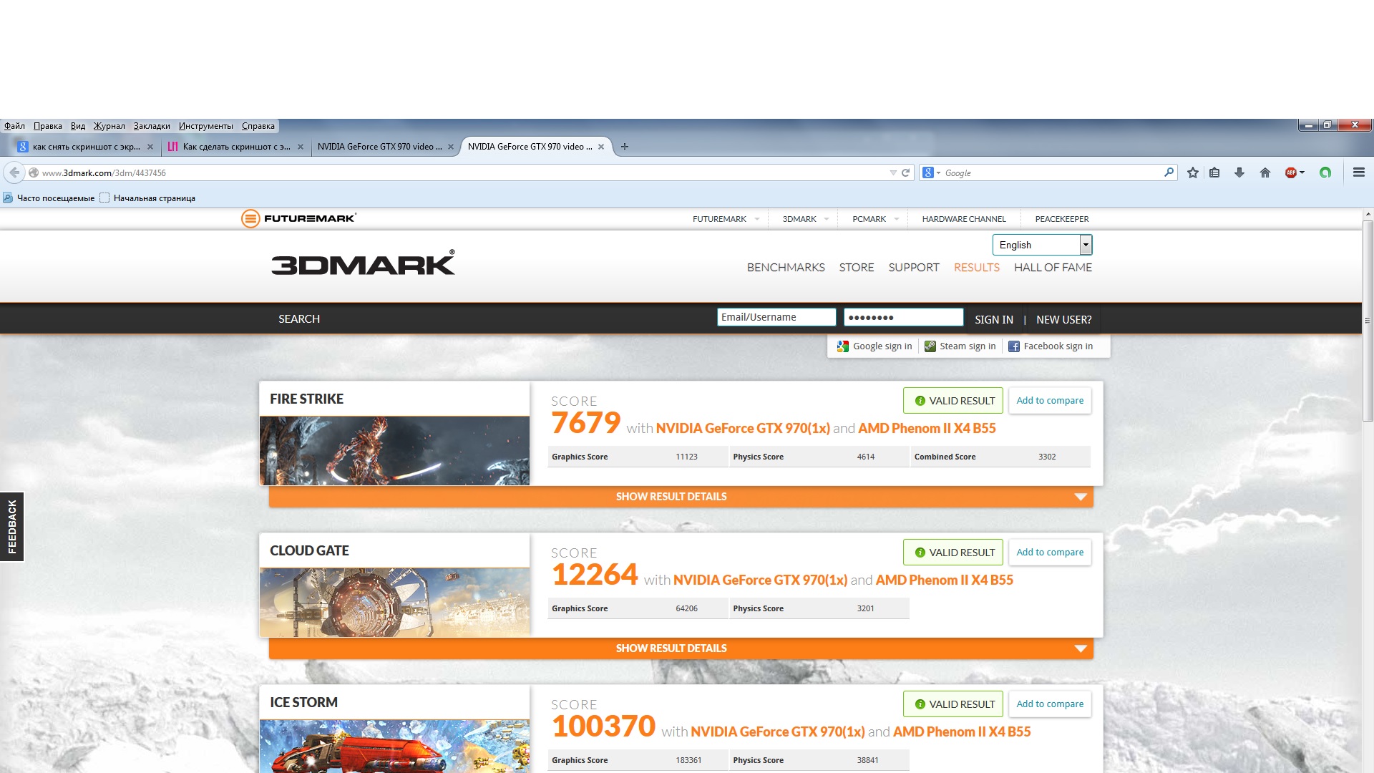Click the page vertical scrollbar

pyautogui.click(x=1368, y=320)
